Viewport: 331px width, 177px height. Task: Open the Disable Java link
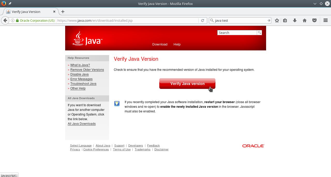pyautogui.click(x=79, y=74)
